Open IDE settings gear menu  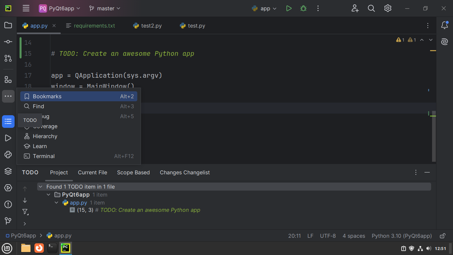[x=388, y=8]
